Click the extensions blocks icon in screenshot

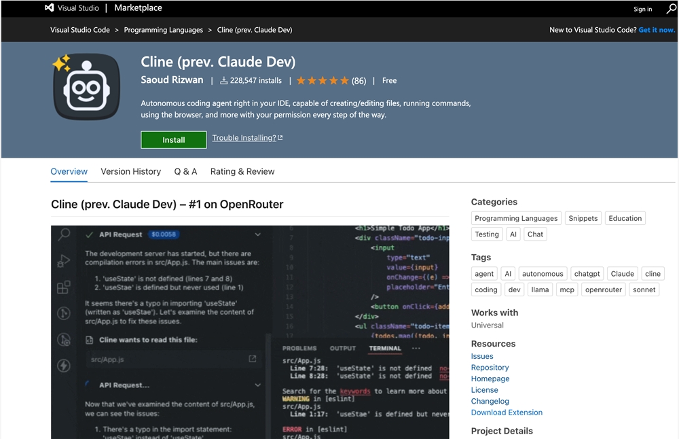[64, 287]
